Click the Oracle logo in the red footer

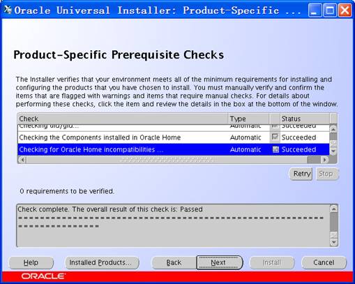[x=43, y=276]
